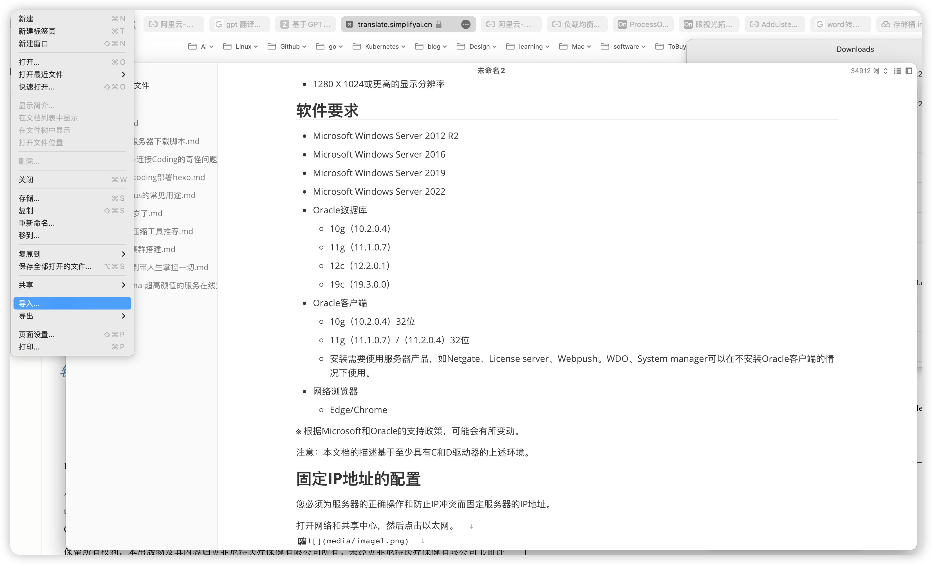Close the translate.simplifyai.cn tab

349,24
